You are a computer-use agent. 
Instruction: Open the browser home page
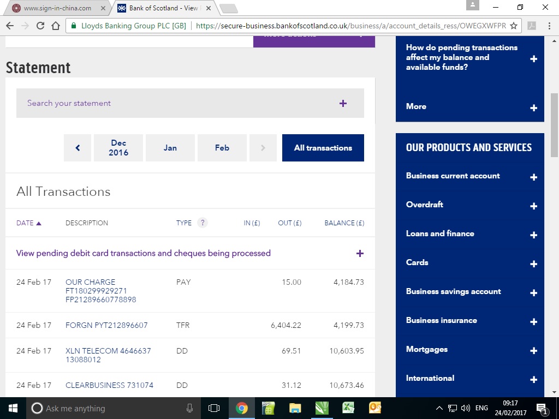[x=56, y=26]
